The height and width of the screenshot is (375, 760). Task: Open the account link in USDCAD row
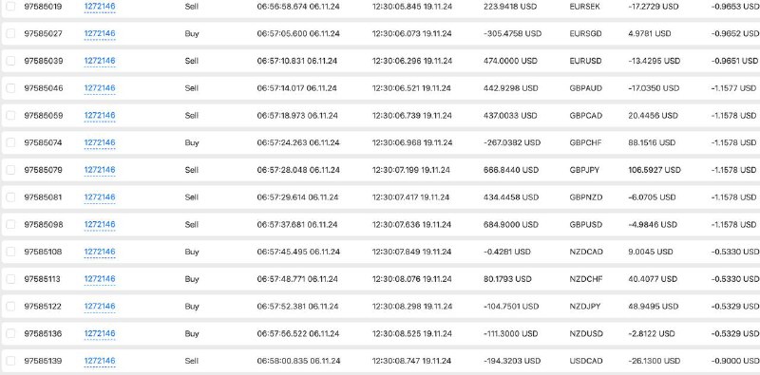coord(100,361)
